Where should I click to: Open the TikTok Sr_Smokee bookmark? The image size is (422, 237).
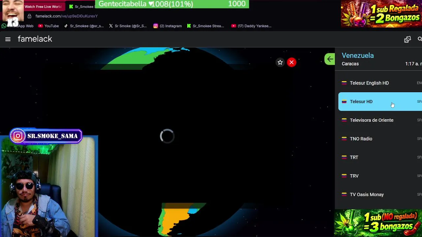[x=84, y=26]
